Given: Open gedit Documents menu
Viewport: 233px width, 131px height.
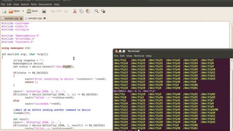Looking at the screenshot, I should pyautogui.click(x=45, y=4).
